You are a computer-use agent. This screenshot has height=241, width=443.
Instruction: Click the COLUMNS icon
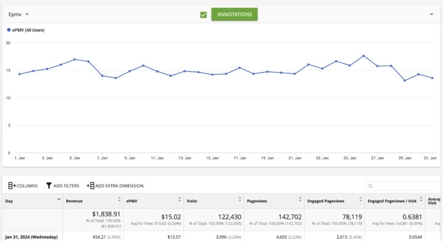11,186
